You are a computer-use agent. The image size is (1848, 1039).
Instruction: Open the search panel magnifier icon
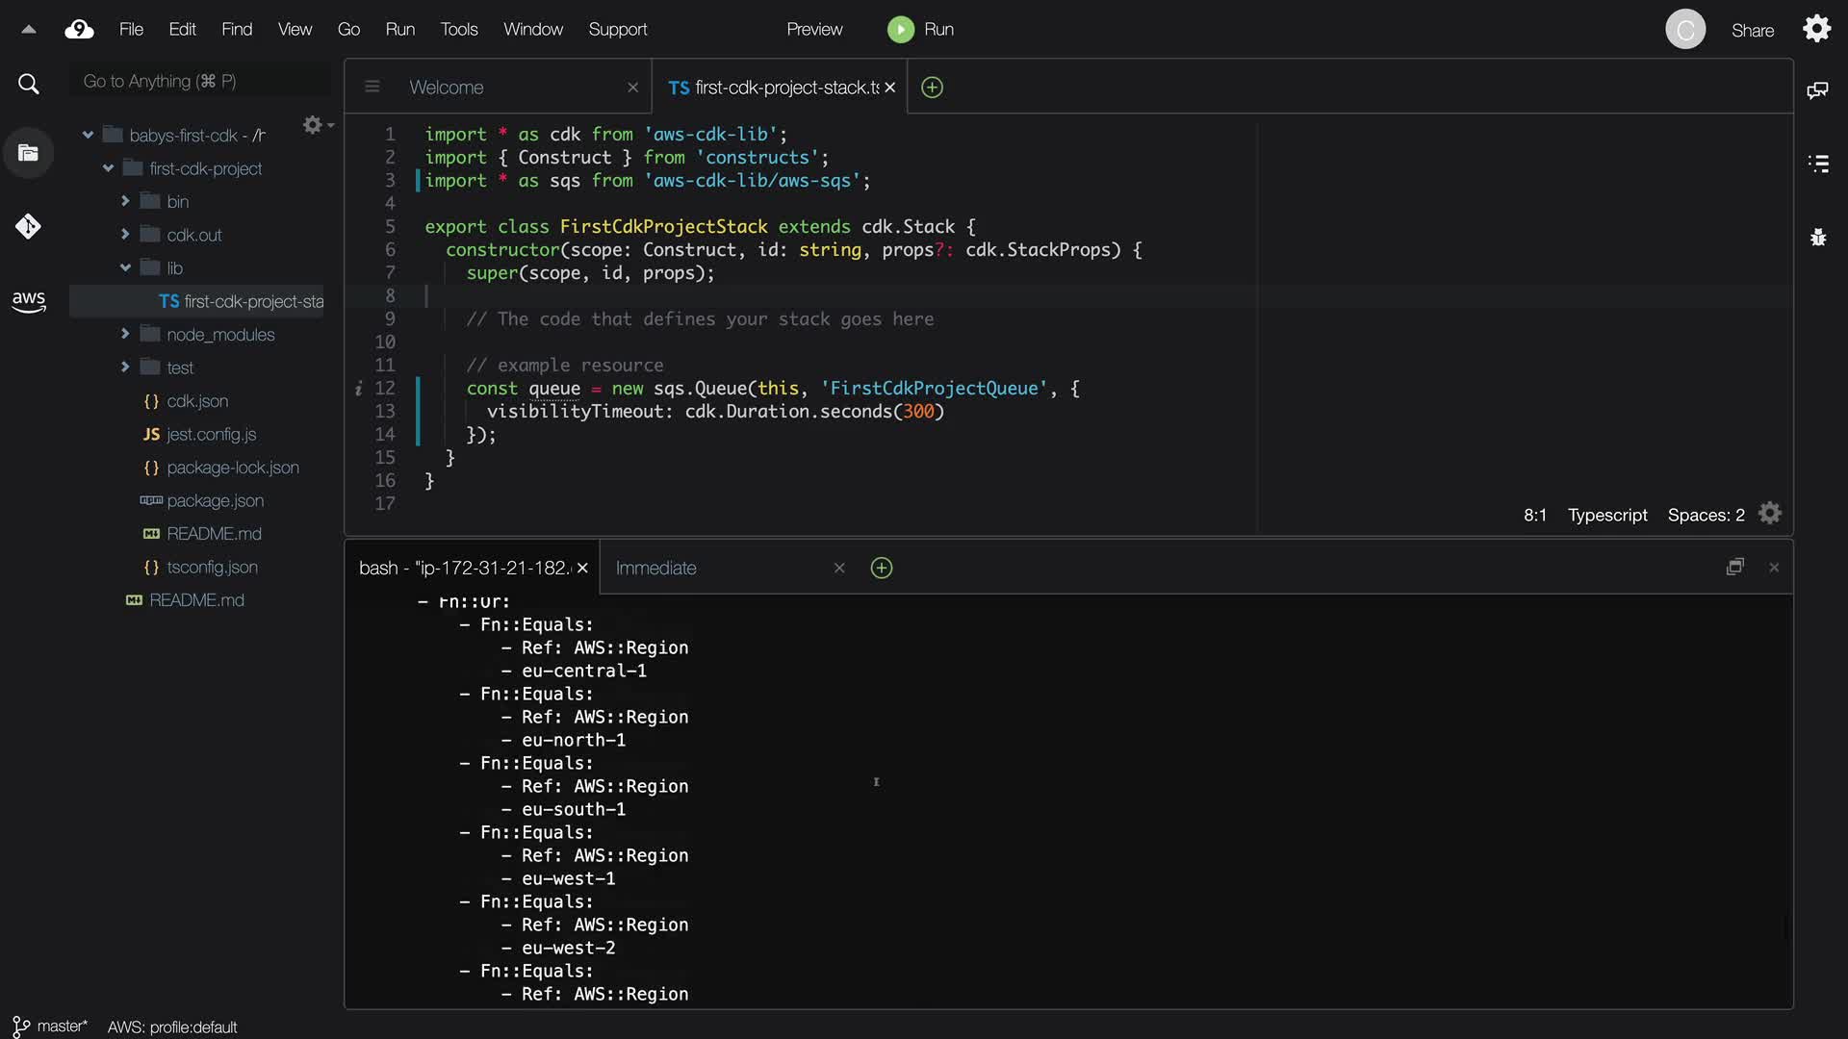click(x=29, y=85)
